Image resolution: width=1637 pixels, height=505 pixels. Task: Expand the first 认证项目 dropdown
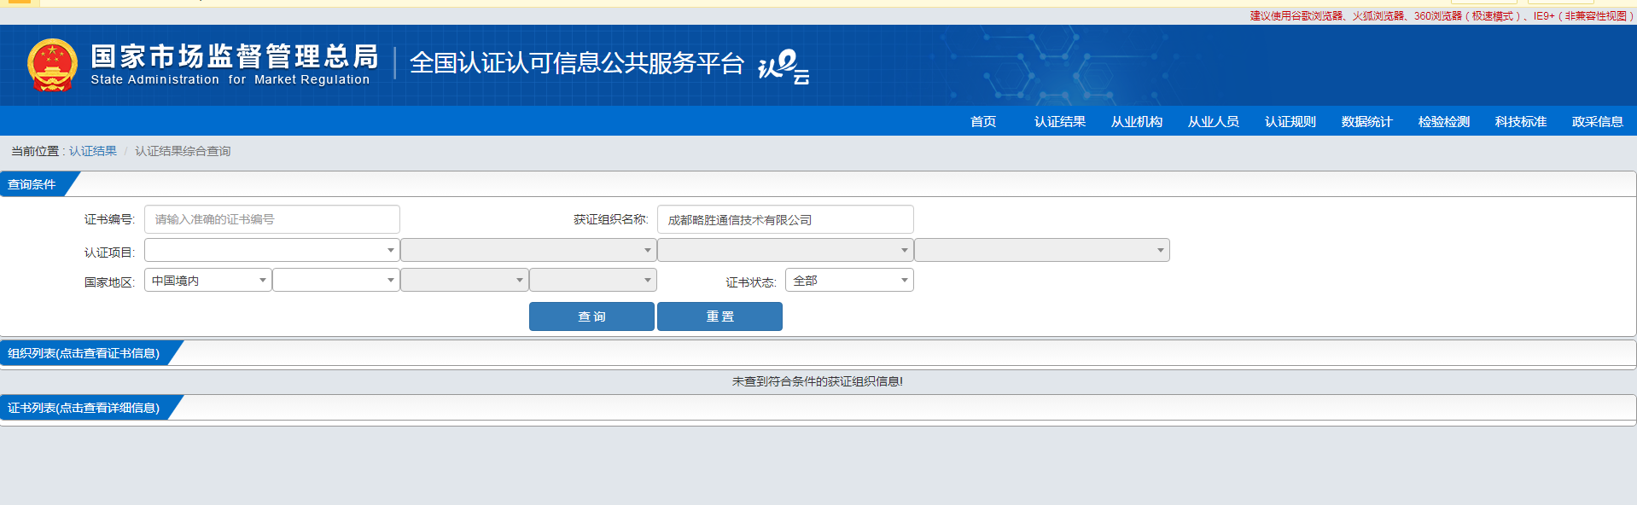[x=272, y=250]
